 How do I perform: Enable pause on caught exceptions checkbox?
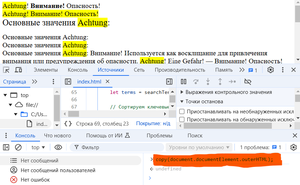tap(182, 119)
